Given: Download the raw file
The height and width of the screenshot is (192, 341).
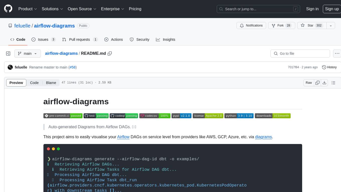Looking at the screenshot, I should click(x=324, y=83).
